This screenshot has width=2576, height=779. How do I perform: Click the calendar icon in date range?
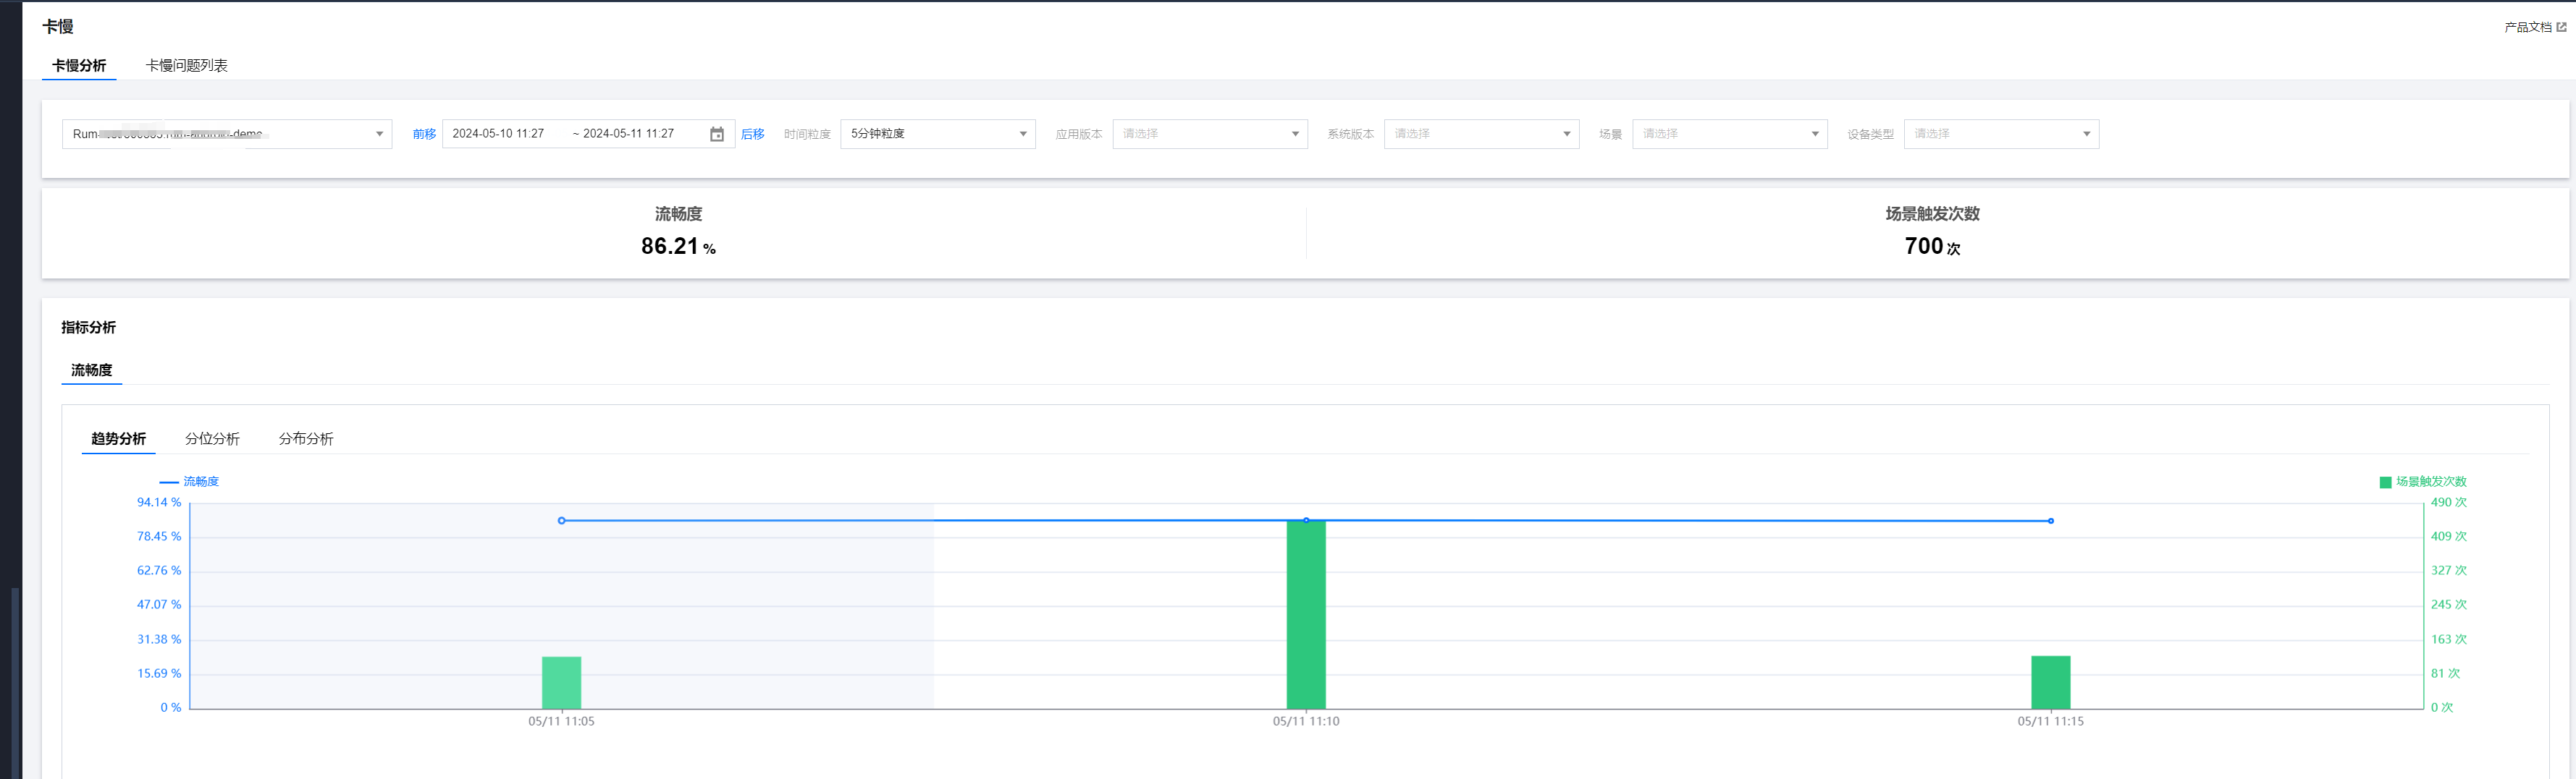pos(716,134)
